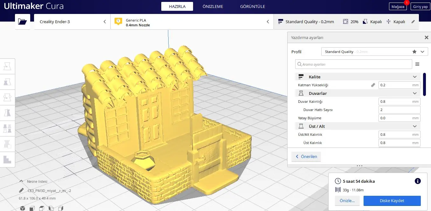
Task: Click the print info icon near time estimate
Action: (x=418, y=181)
